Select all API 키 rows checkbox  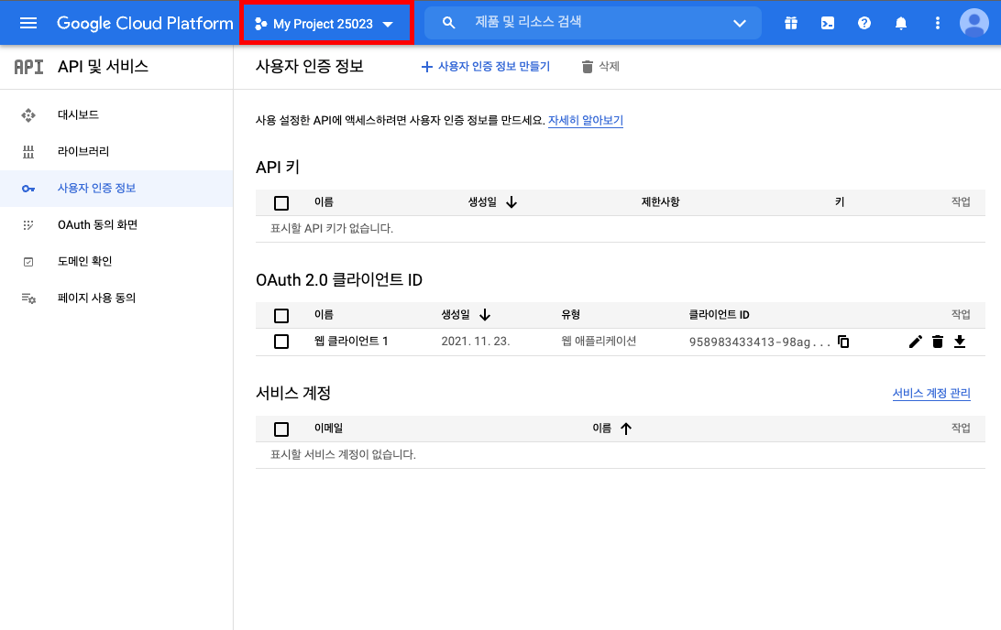click(281, 202)
